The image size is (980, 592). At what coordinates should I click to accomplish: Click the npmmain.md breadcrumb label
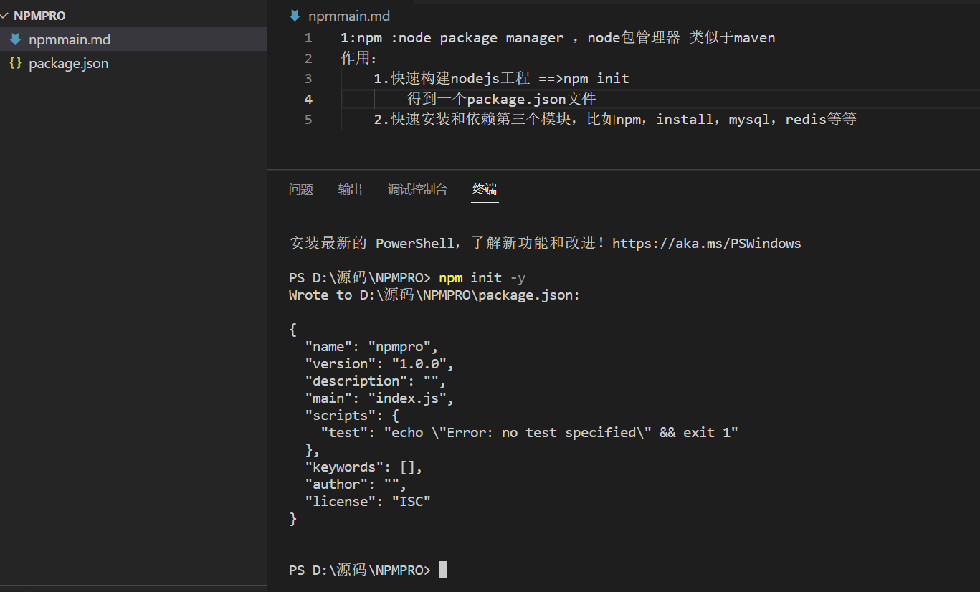pyautogui.click(x=349, y=16)
